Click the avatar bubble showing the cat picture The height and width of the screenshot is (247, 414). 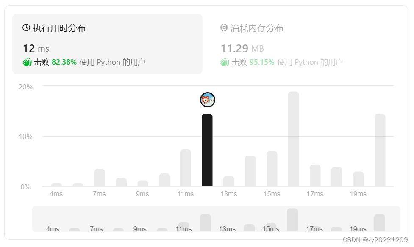pos(207,100)
